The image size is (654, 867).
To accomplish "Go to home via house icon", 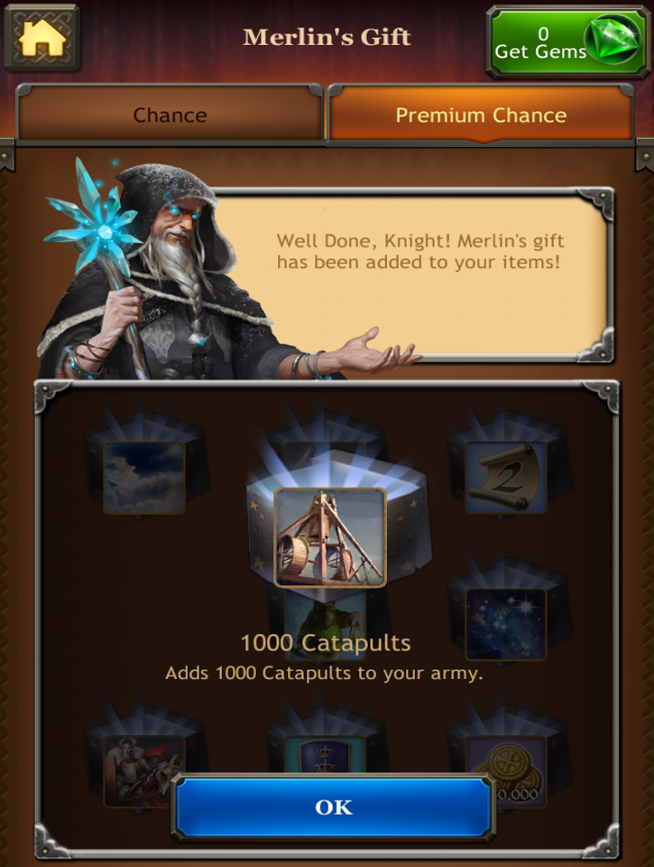I will 42,36.
